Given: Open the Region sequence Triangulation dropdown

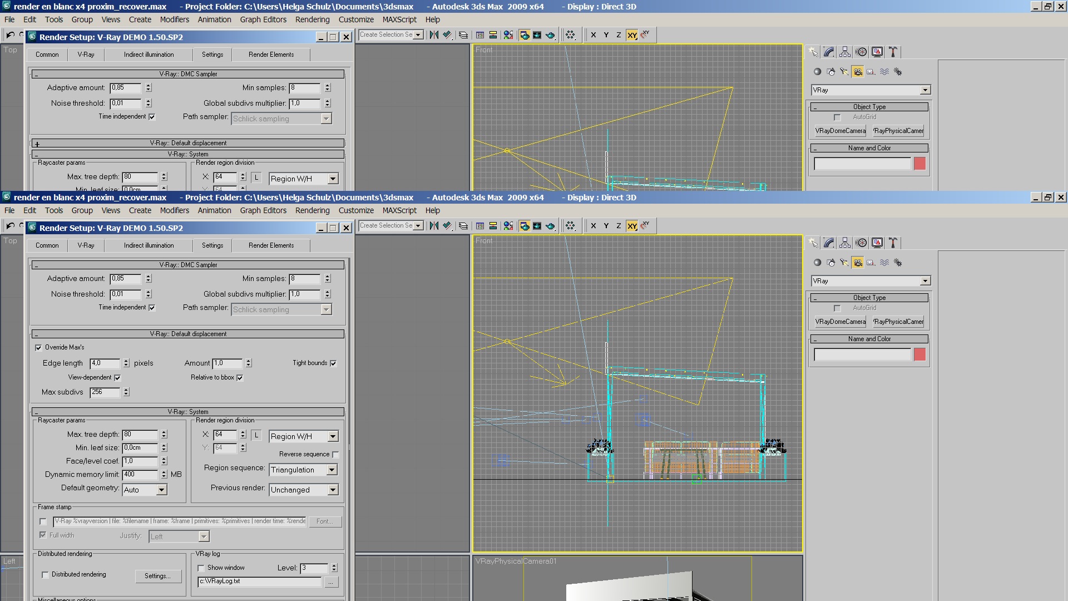Looking at the screenshot, I should (x=332, y=470).
